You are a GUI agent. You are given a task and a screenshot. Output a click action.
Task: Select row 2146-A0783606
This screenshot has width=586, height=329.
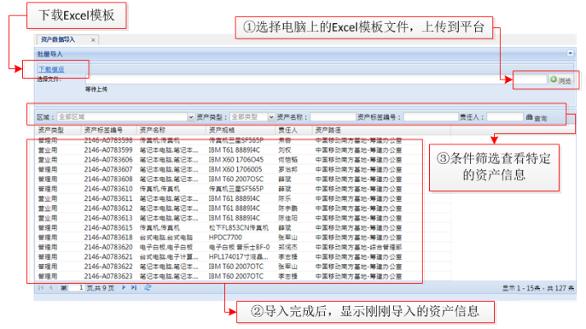coord(243,160)
